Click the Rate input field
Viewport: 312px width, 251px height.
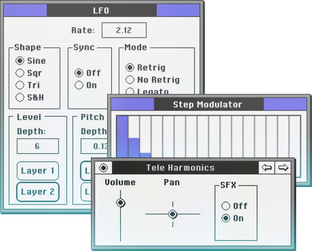(124, 30)
